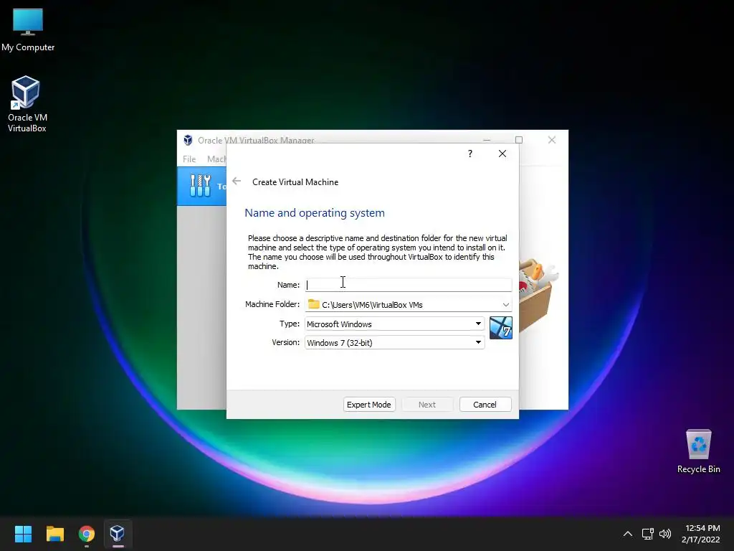The image size is (734, 551).
Task: Select the Tools icon in VirtualBox Manager
Action: click(x=201, y=186)
